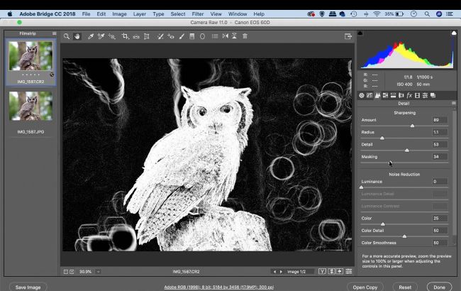Click the Open Copy button
Screen dimensions: 461x291
[365, 287]
